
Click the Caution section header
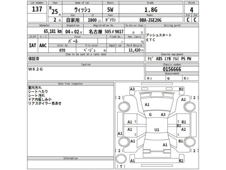point(86,64)
